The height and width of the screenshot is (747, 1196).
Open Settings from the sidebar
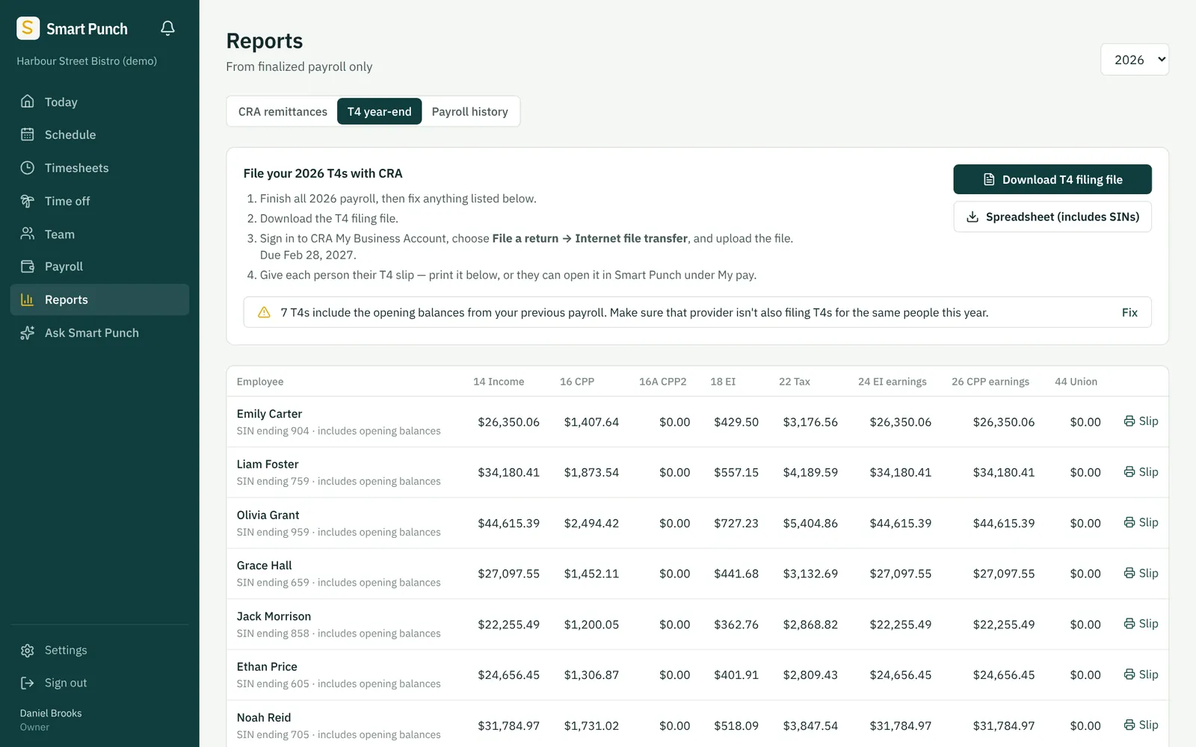click(99, 651)
